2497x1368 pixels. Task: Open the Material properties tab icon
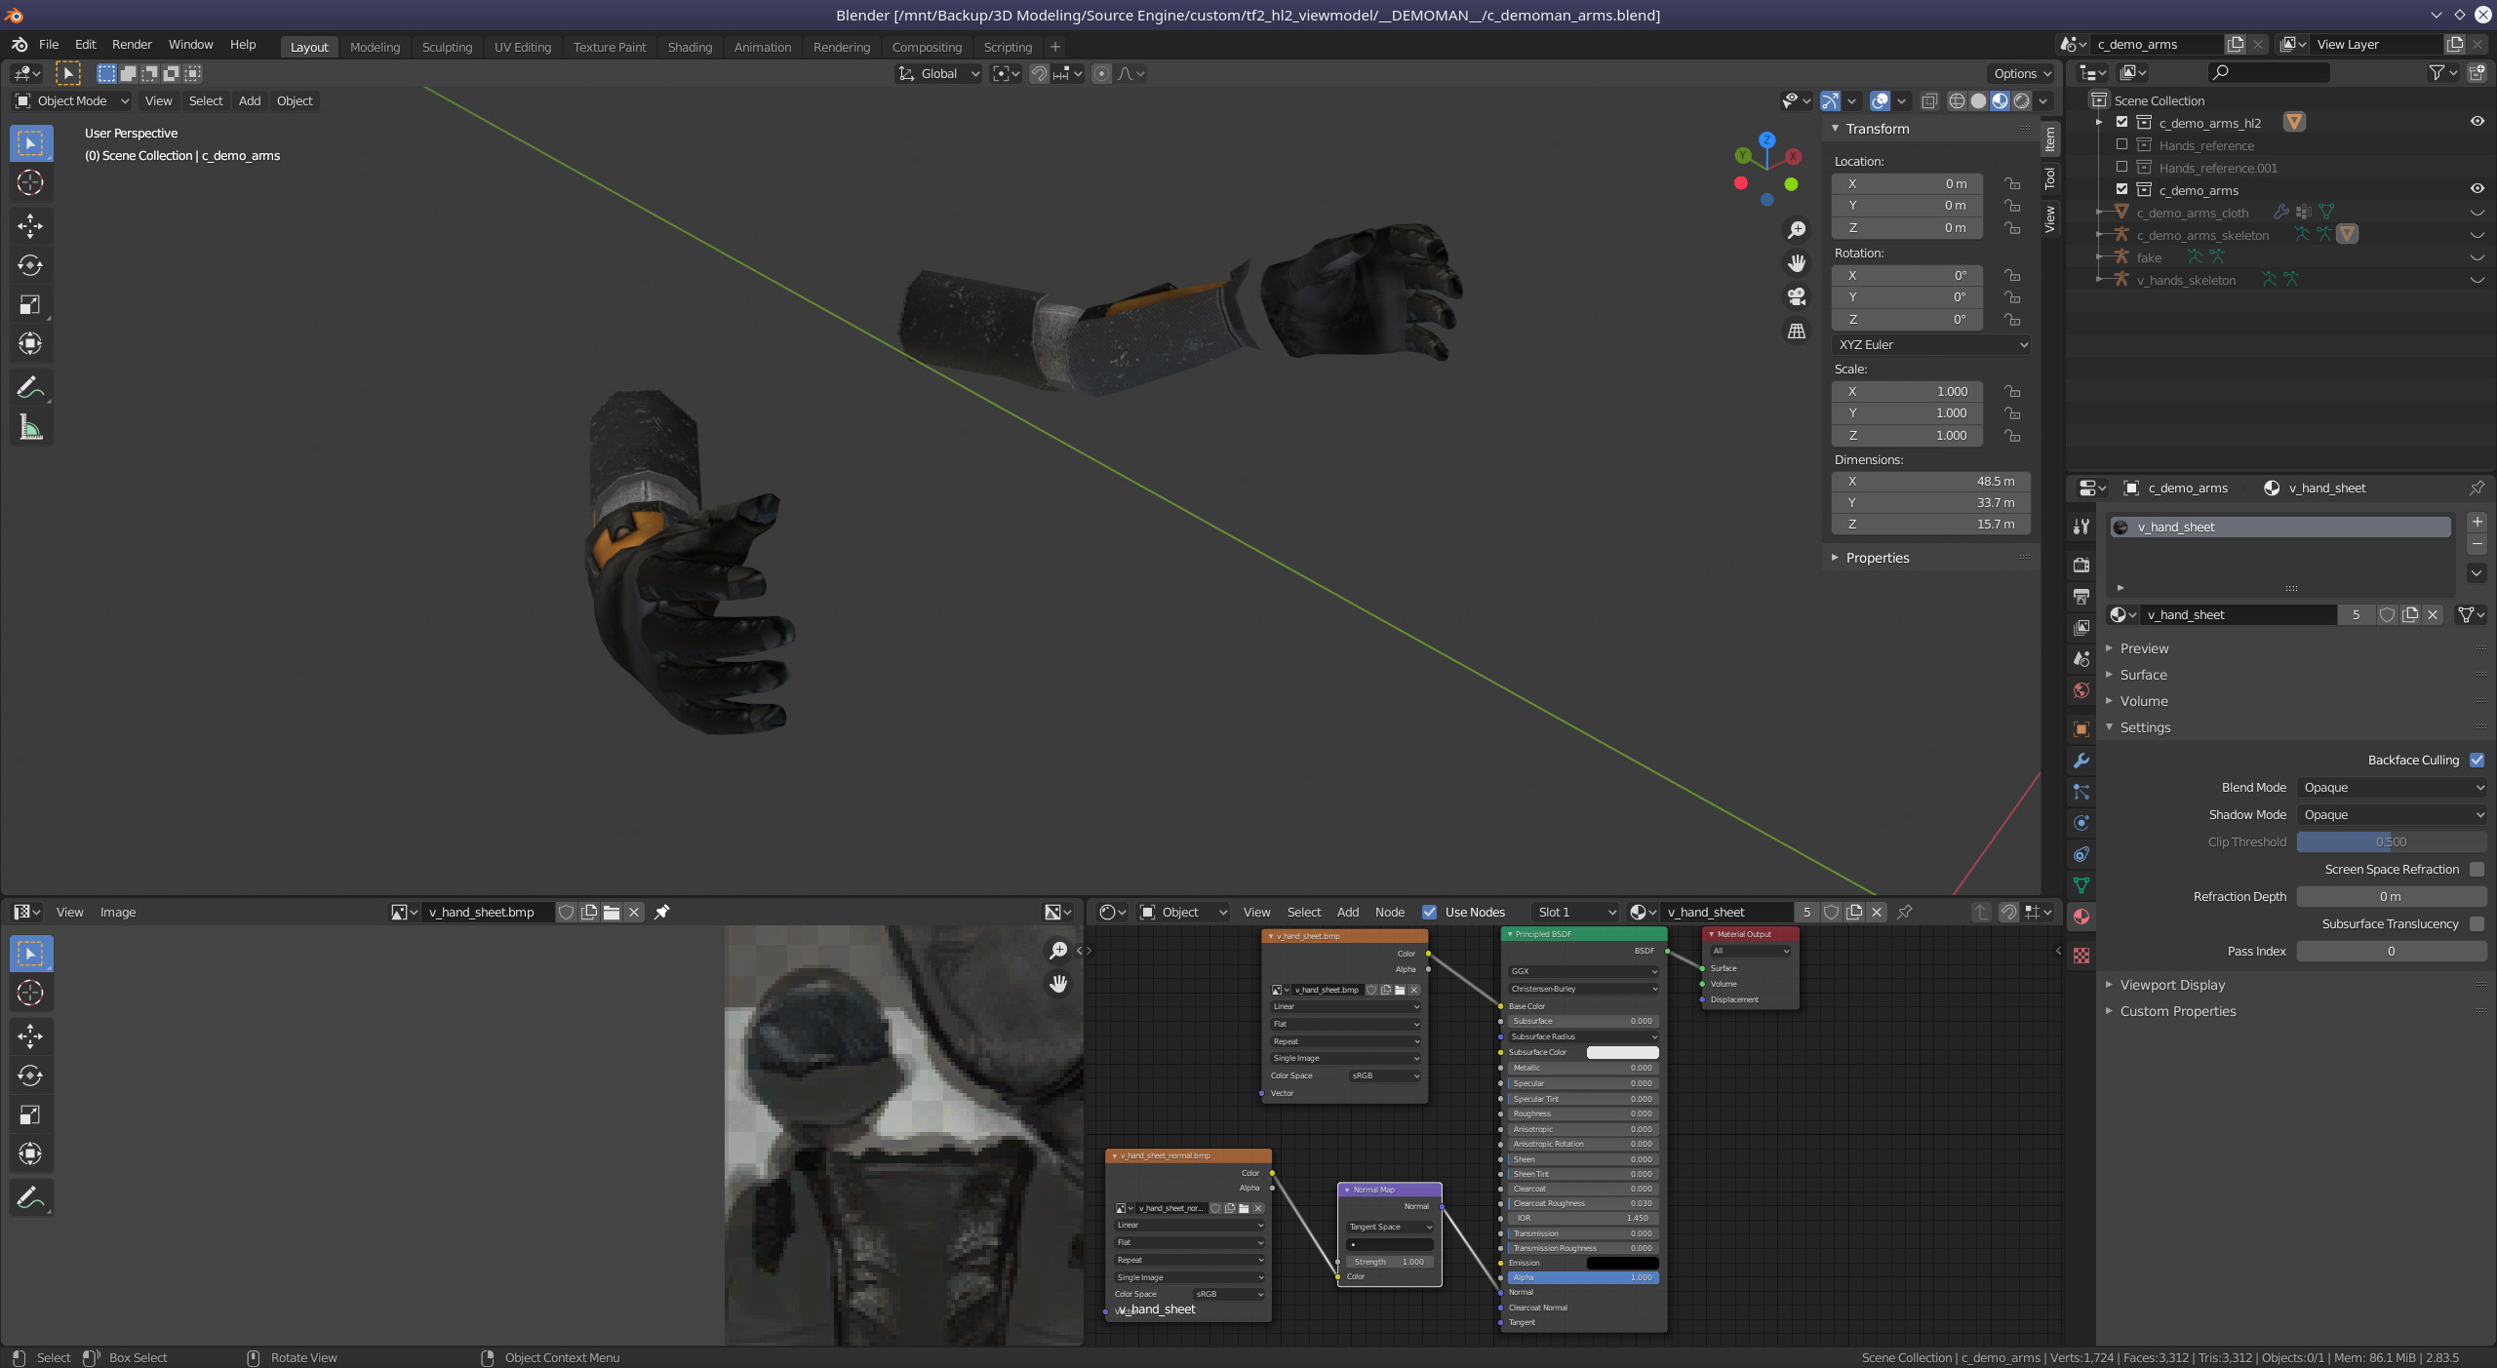2081,917
